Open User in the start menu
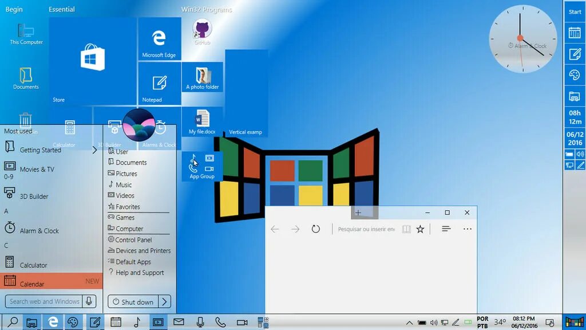The width and height of the screenshot is (586, 330). coord(118,151)
